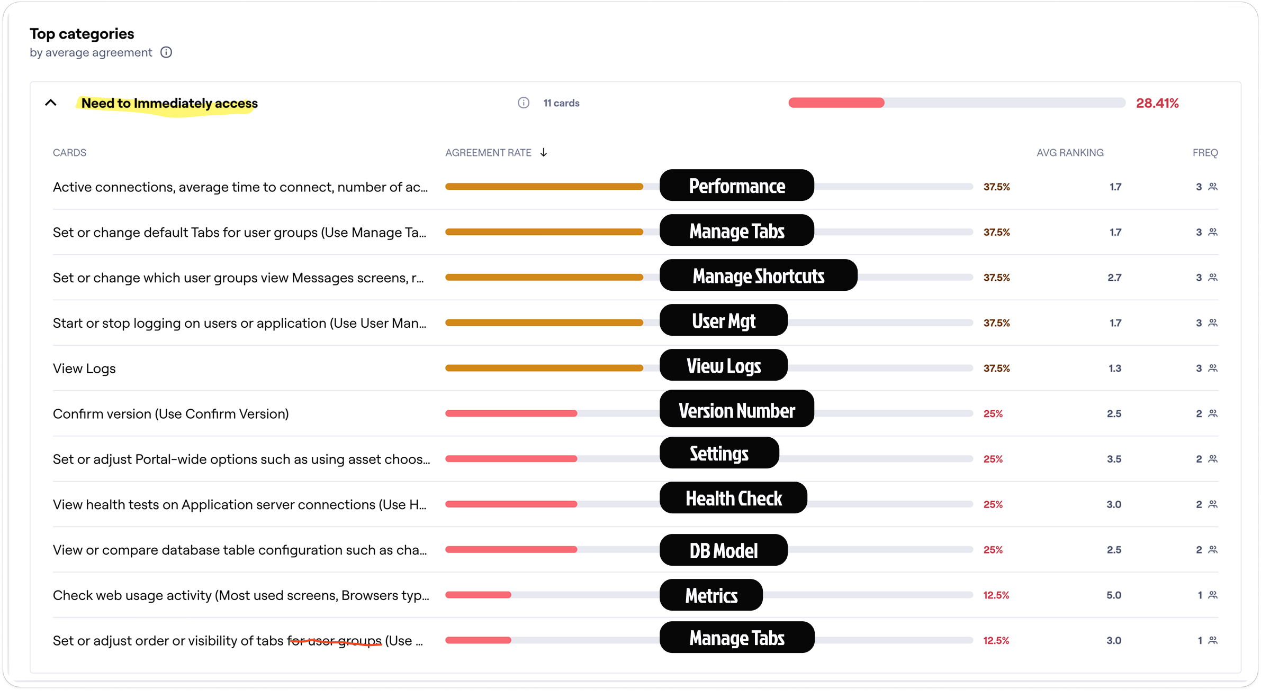
Task: Open the info tooltip beside 'by average agreement'
Action: (166, 52)
